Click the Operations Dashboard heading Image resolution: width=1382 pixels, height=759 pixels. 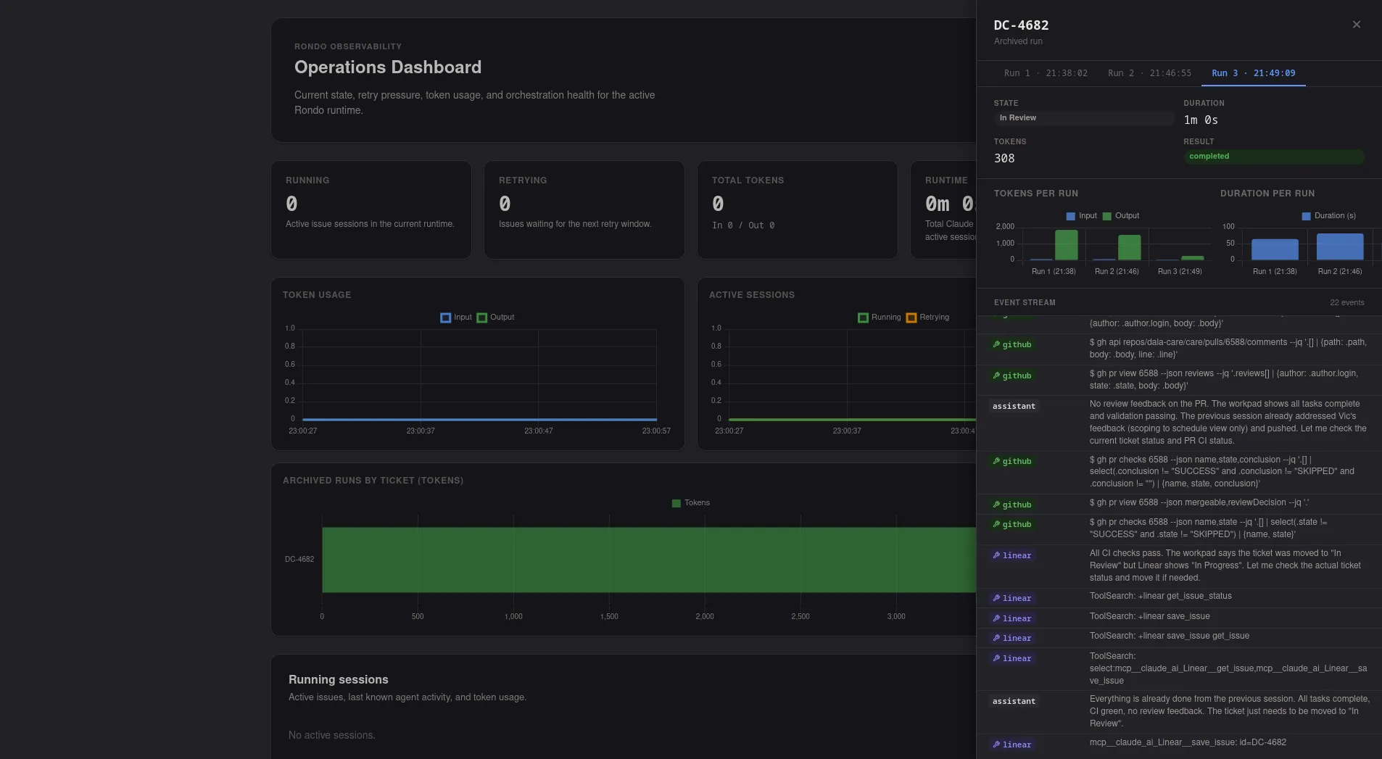pos(388,67)
